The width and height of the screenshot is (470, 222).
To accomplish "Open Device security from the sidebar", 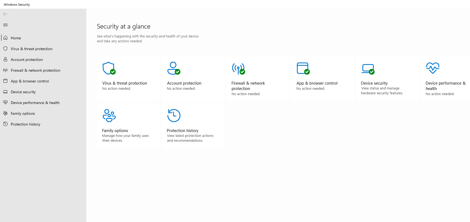I will (x=43, y=92).
